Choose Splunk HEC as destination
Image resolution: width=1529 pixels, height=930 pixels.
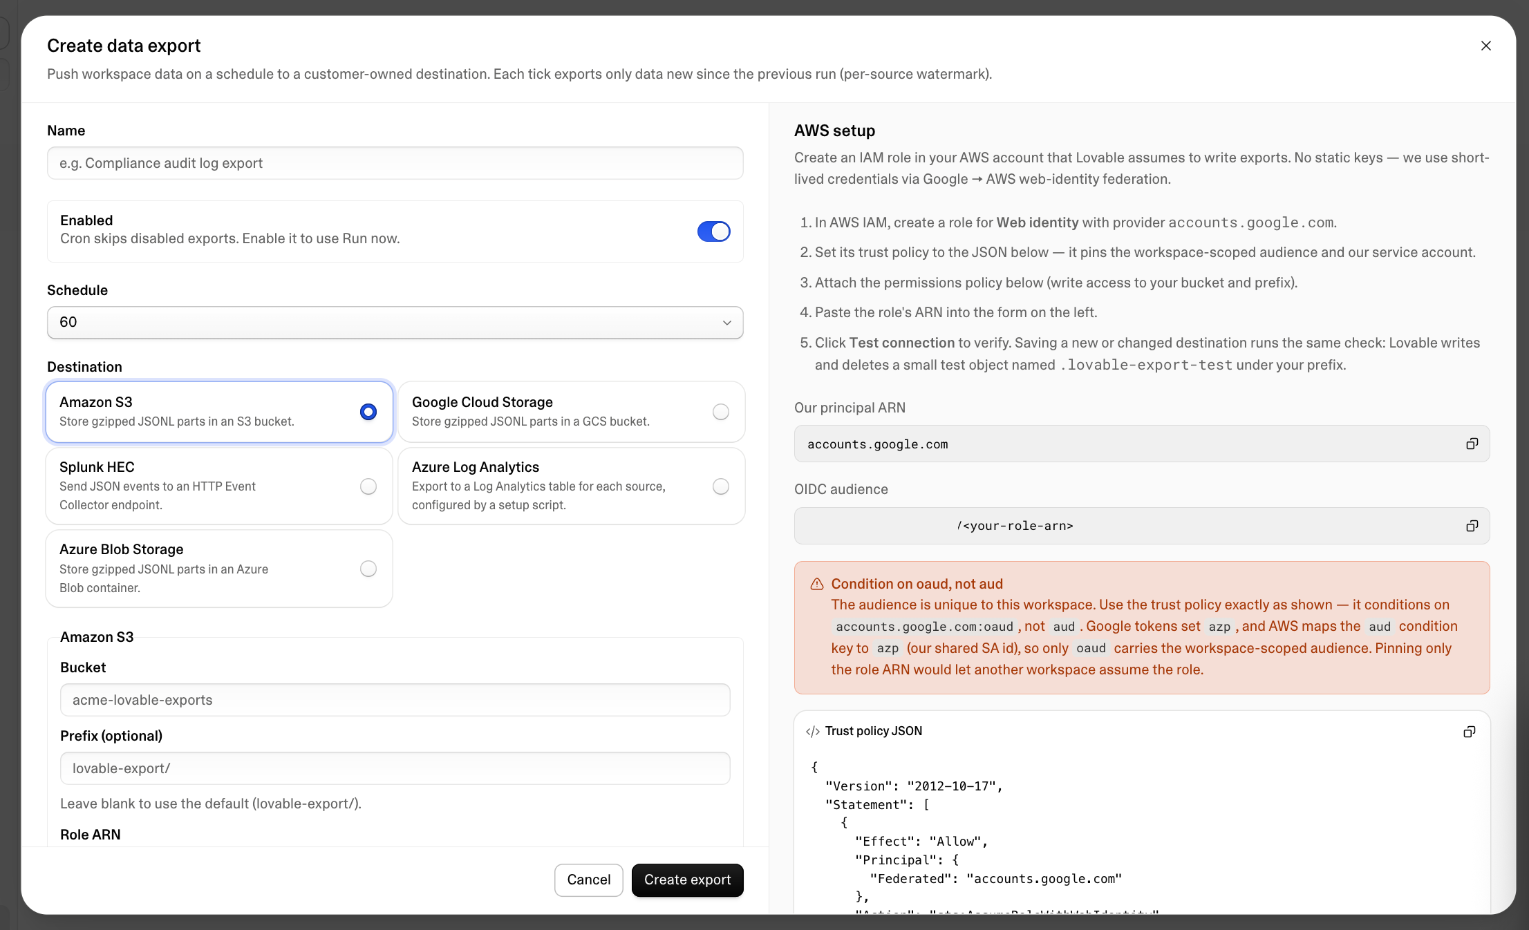tap(219, 486)
